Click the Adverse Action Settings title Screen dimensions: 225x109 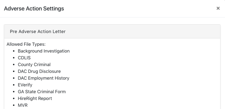pos(34,8)
